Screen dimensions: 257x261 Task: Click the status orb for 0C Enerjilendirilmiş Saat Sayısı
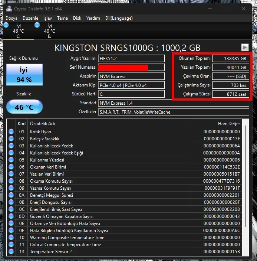point(11,209)
